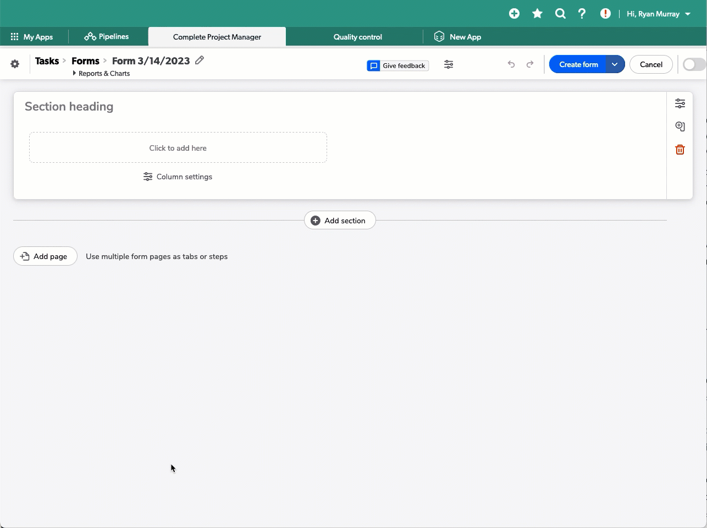Viewport: 707px width, 528px height.
Task: Open app settings with the gear icon
Action: (15, 64)
